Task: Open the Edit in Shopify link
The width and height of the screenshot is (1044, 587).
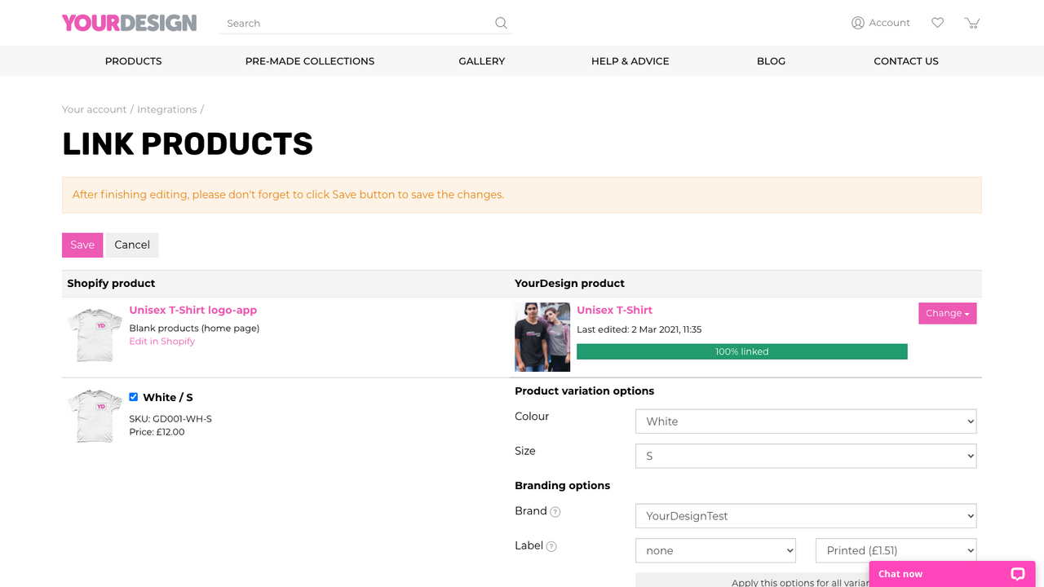Action: (x=161, y=341)
